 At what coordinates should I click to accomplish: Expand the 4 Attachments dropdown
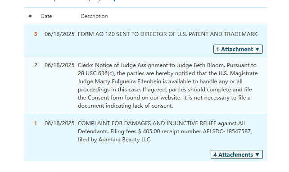click(x=237, y=154)
